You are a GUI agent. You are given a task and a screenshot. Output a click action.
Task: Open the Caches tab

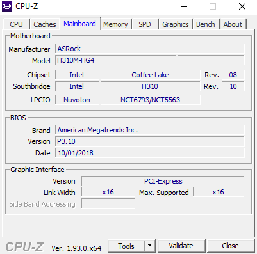[45, 24]
